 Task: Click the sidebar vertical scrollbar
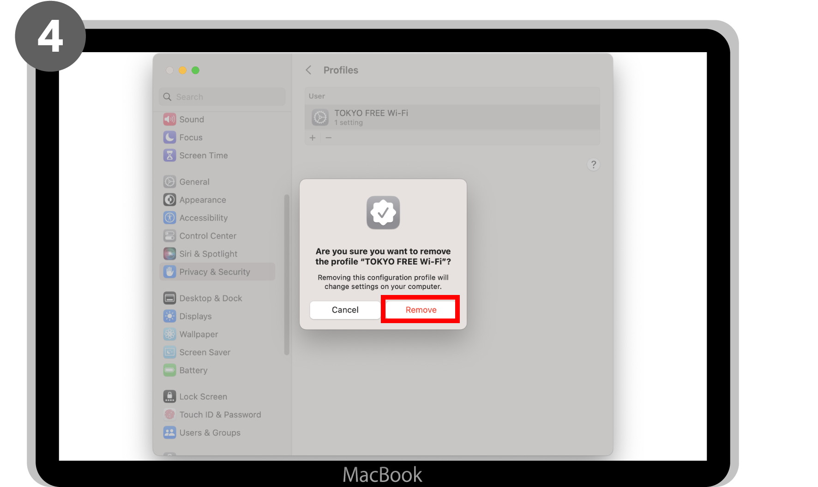click(x=287, y=275)
